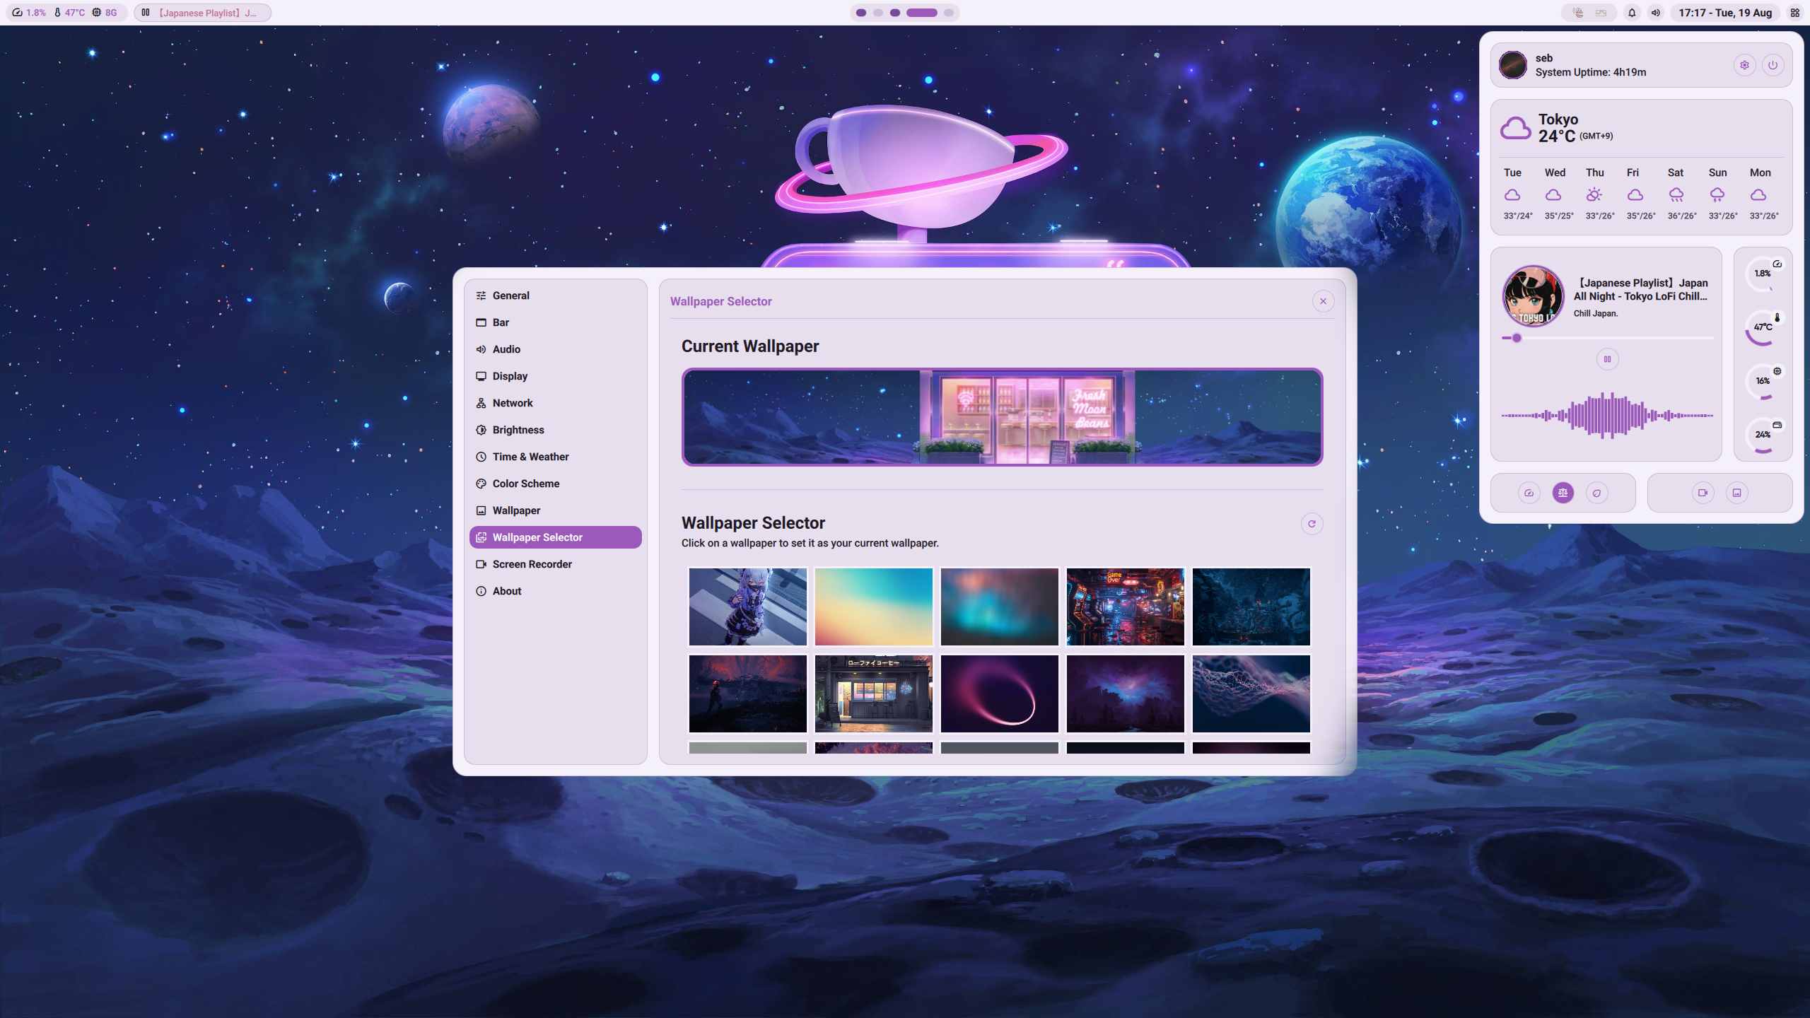Click the volume speaker icon in bar
1810x1018 pixels.
(1655, 13)
